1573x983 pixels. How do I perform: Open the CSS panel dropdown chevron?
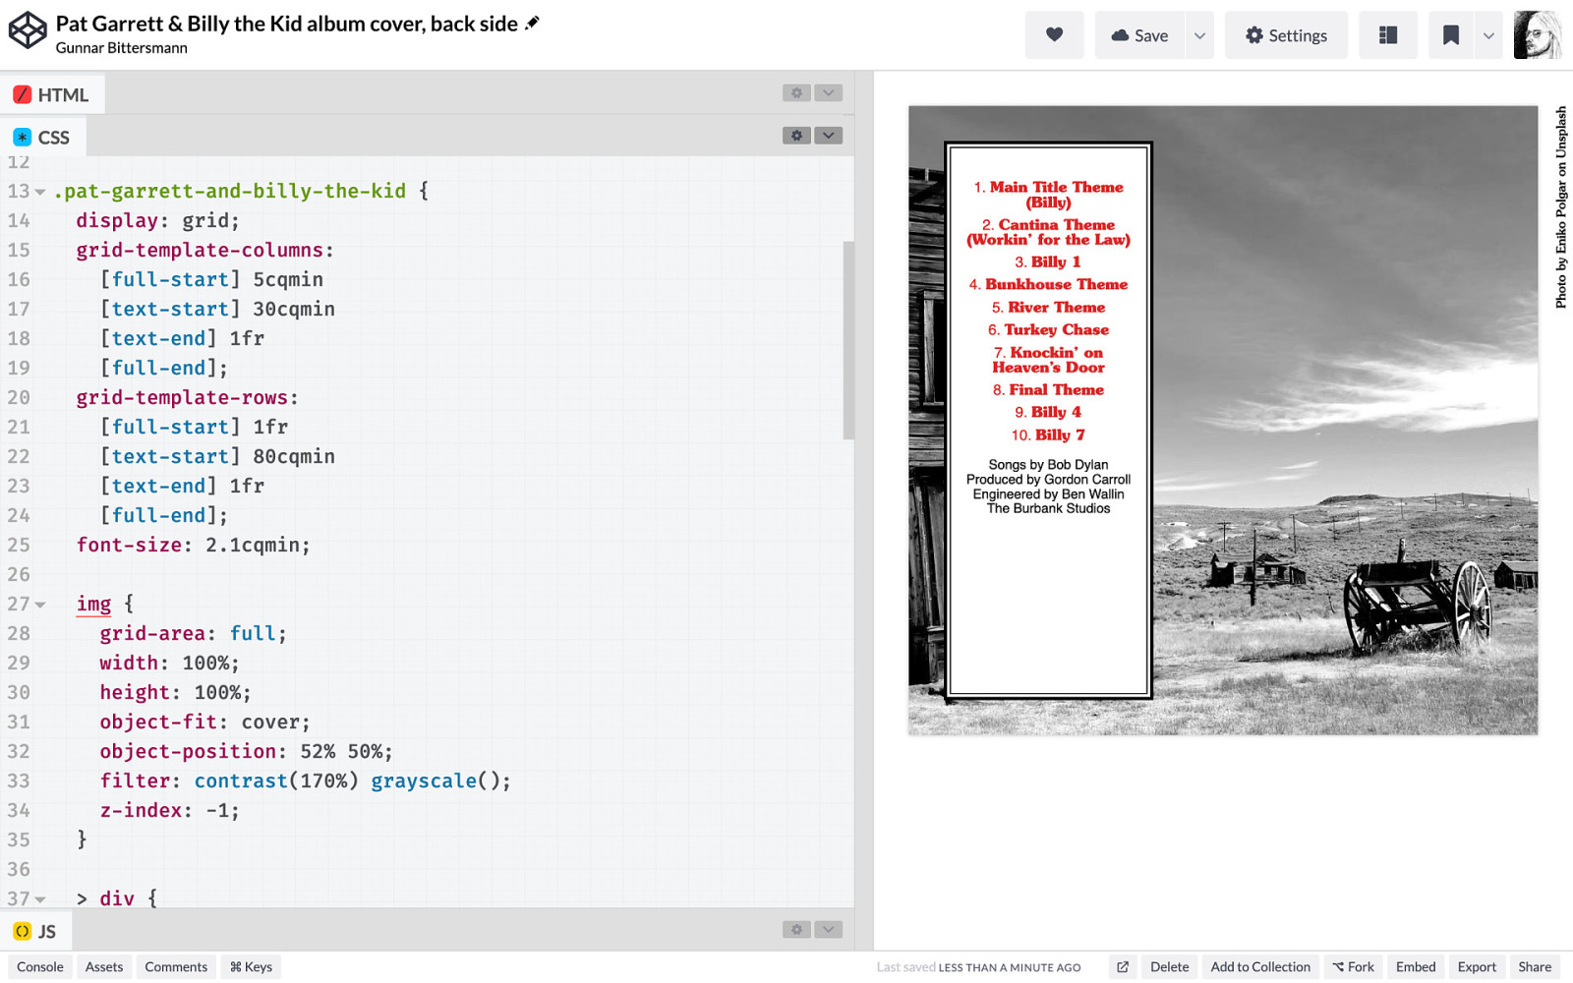coord(829,136)
